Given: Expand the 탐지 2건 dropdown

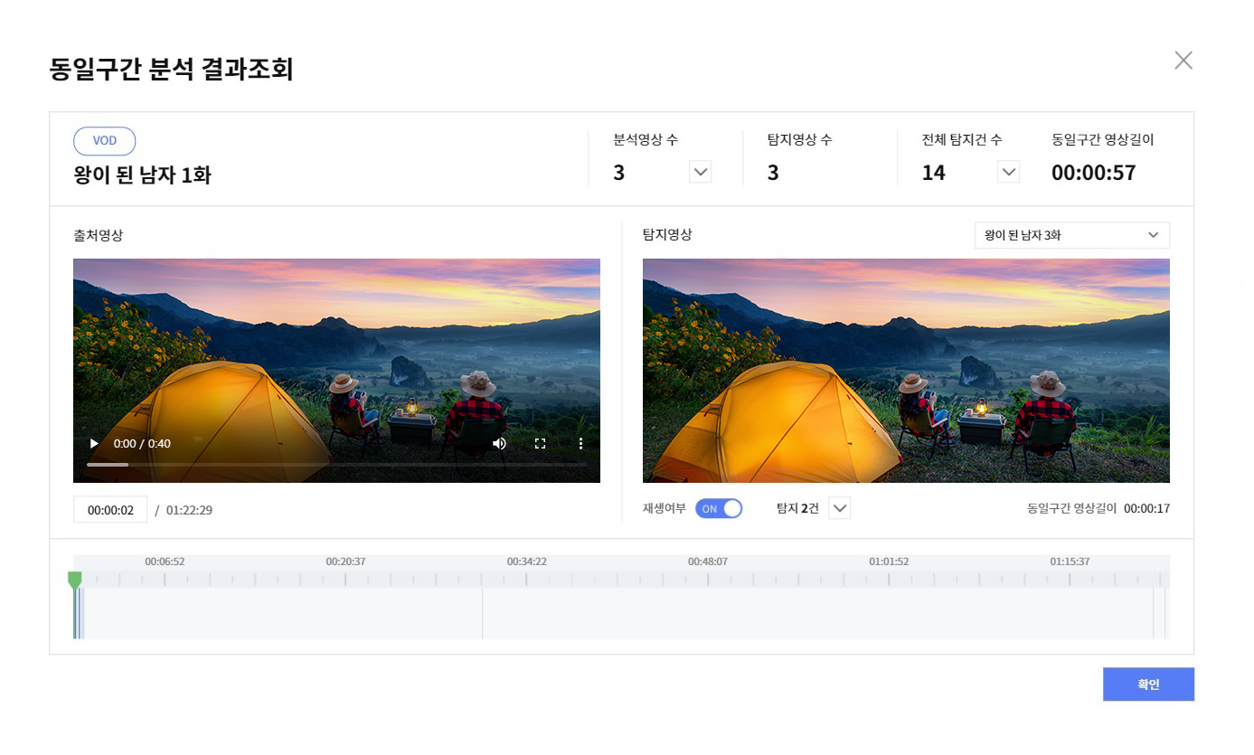Looking at the screenshot, I should [840, 508].
